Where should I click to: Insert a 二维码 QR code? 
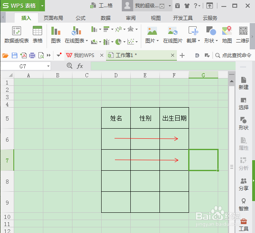pos(242,35)
